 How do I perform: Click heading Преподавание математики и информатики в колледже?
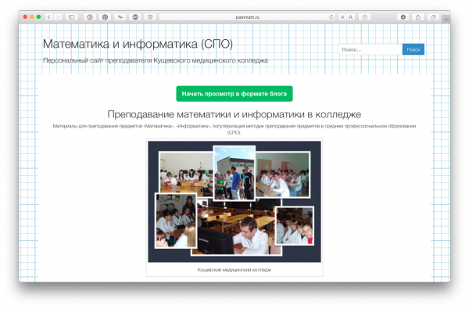point(234,114)
